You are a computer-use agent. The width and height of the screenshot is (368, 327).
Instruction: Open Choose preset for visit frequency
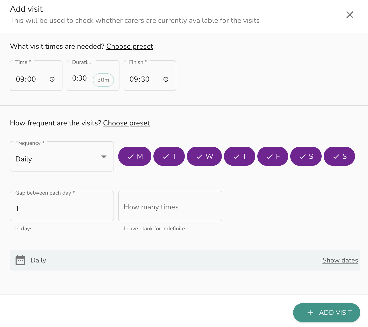click(x=126, y=123)
